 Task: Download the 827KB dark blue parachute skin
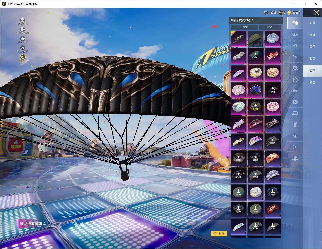[239, 209]
